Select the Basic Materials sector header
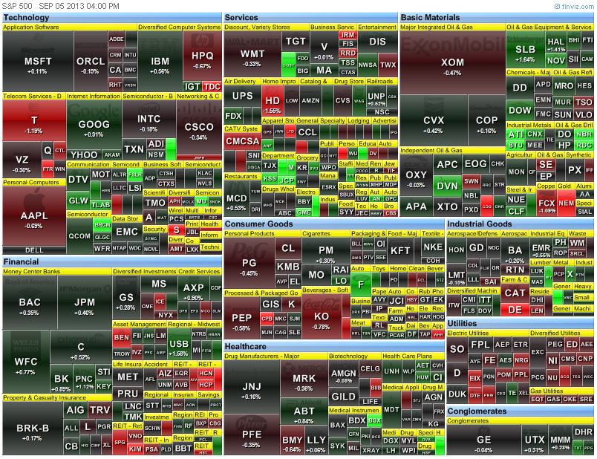Viewport: 597px width, 459px height. (497, 18)
